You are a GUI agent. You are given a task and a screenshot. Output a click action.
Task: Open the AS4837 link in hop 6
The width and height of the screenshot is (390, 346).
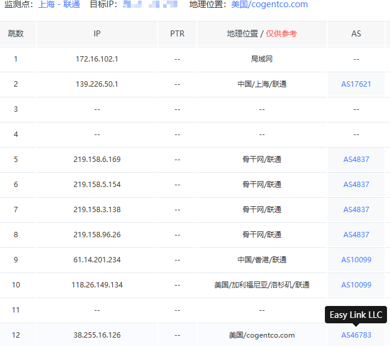click(356, 185)
